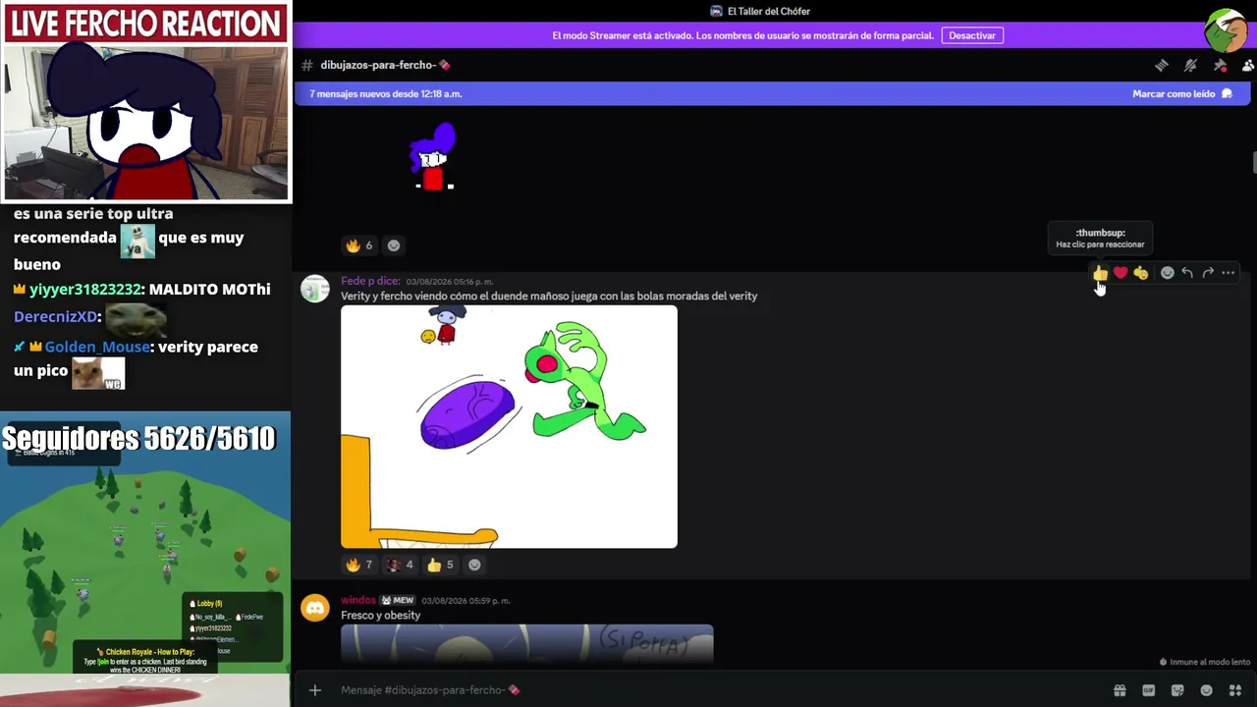Image resolution: width=1257 pixels, height=707 pixels.
Task: Toggle channel notification bell in header
Action: (1190, 65)
